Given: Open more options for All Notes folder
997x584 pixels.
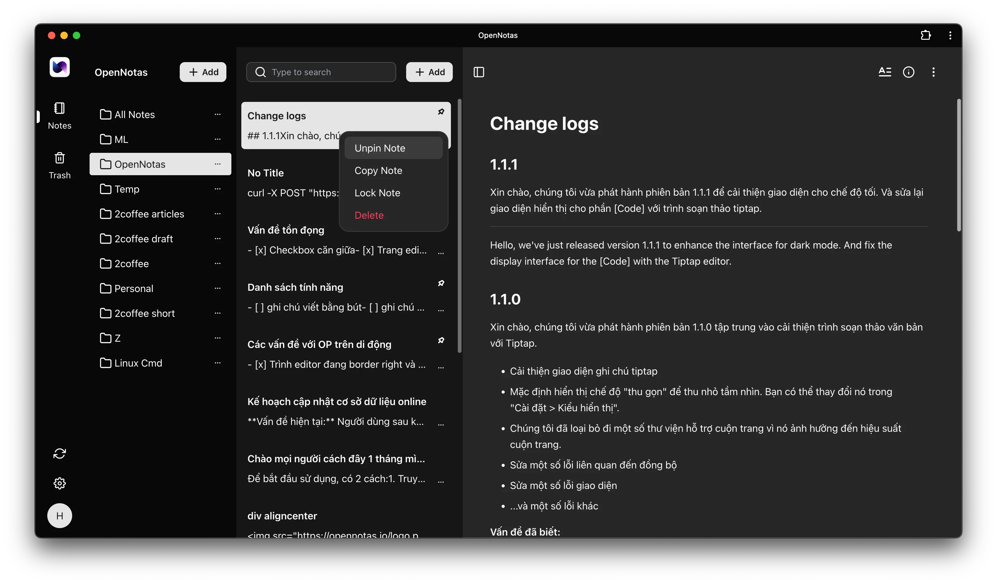Looking at the screenshot, I should [x=217, y=114].
